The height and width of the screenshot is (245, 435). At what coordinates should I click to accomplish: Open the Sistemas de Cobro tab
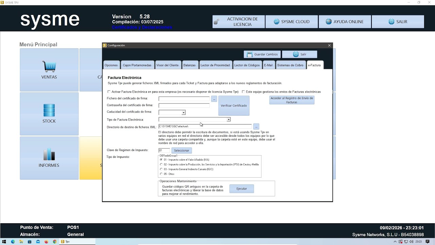pyautogui.click(x=290, y=65)
